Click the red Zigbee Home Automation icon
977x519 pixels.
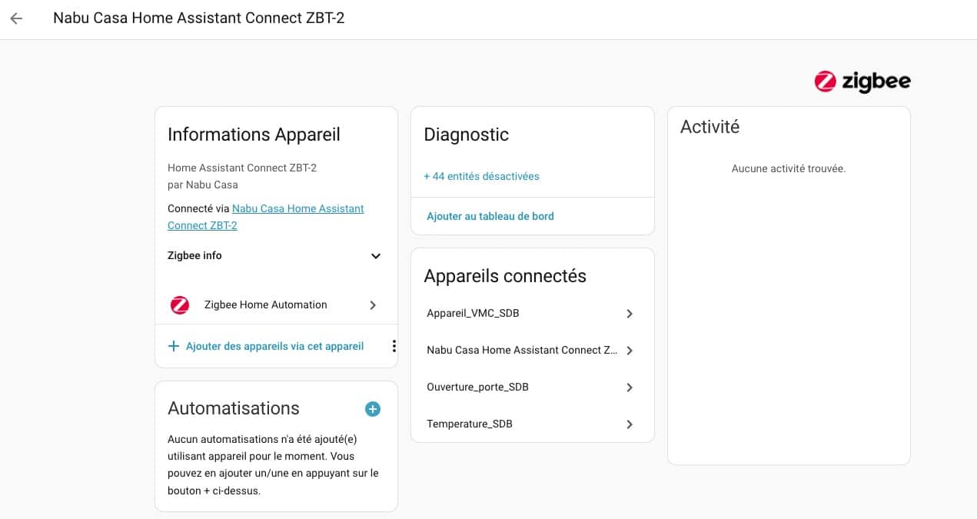pos(179,305)
